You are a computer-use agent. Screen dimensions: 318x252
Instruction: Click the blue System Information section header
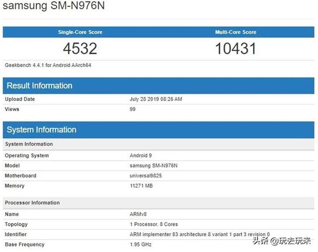[159, 130]
